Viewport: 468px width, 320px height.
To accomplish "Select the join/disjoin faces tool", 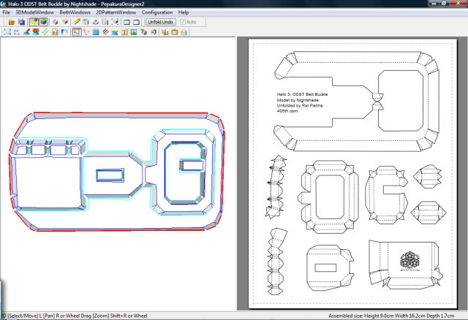I will tap(86, 31).
